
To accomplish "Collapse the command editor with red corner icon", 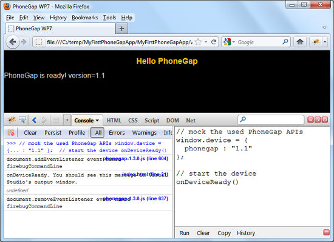I will click(x=326, y=232).
